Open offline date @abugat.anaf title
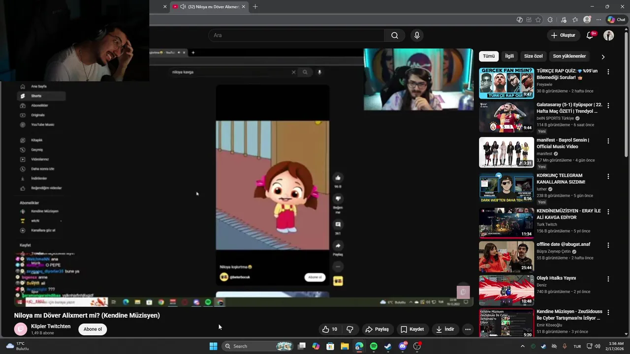Screen dimensions: 630x354 [564, 244]
